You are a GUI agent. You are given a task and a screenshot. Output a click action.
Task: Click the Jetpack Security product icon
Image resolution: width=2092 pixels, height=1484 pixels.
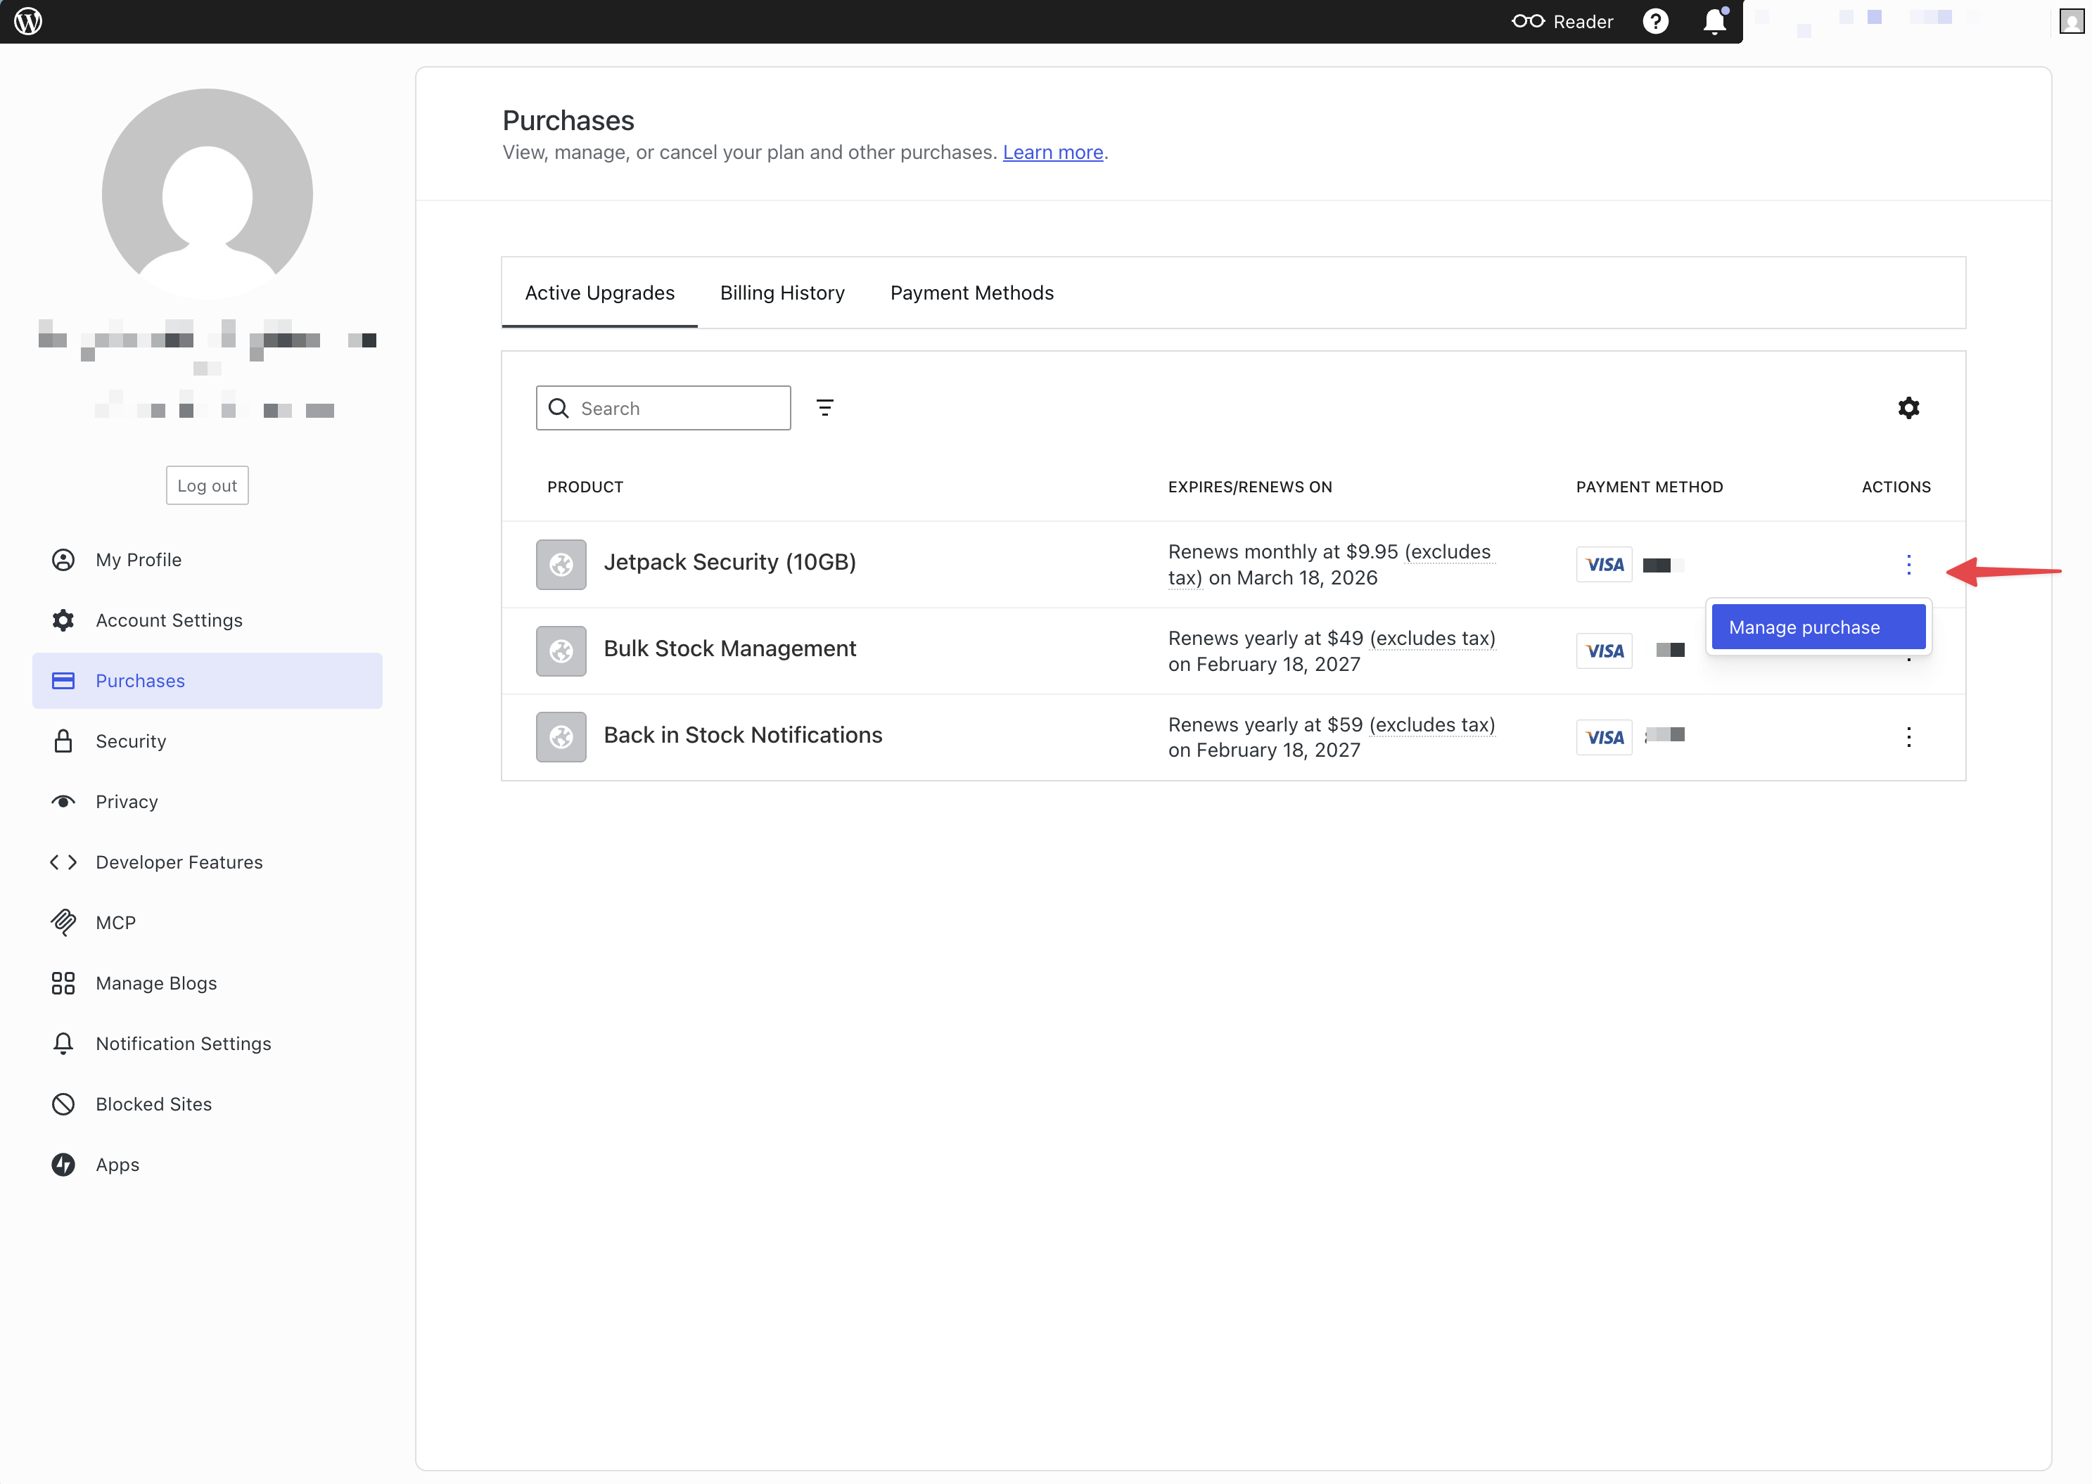[x=561, y=565]
